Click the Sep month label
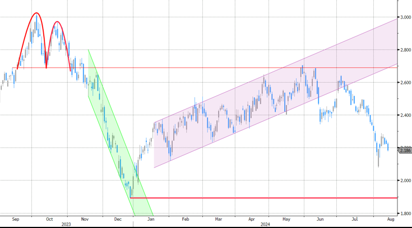Screen dimensions: 412x228 (x=16, y=219)
